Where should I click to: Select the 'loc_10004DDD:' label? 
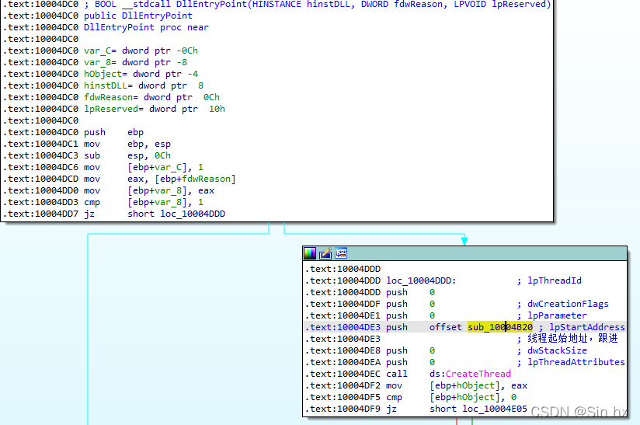pyautogui.click(x=421, y=280)
